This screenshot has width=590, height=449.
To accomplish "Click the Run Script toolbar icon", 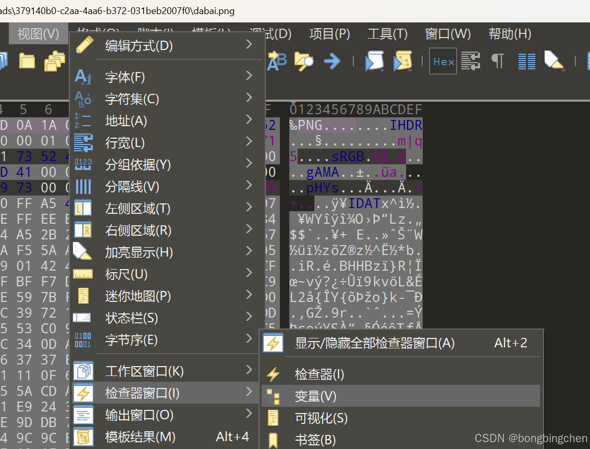I will coord(374,61).
